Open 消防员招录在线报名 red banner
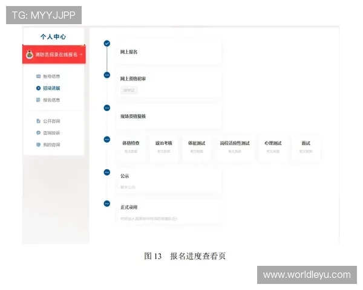The height and width of the screenshot is (290, 363). coord(54,54)
